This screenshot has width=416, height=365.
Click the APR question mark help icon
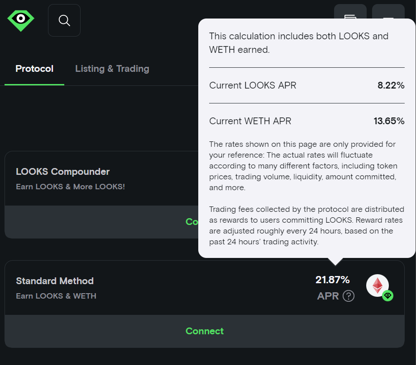349,296
